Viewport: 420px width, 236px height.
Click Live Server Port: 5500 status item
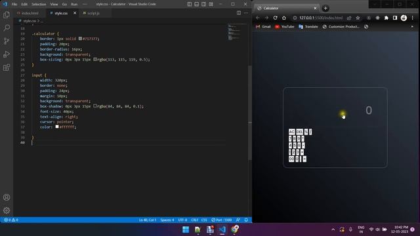pos(222,220)
